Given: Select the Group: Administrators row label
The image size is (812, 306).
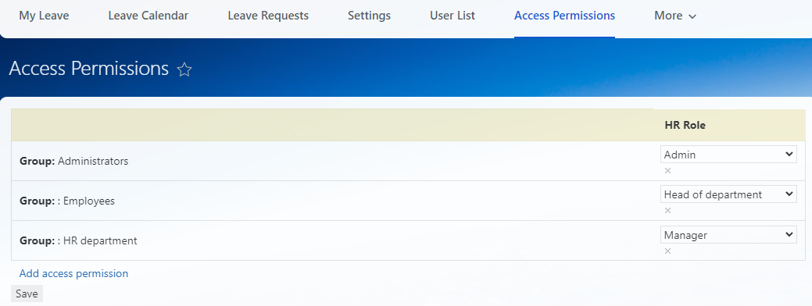Looking at the screenshot, I should 73,161.
